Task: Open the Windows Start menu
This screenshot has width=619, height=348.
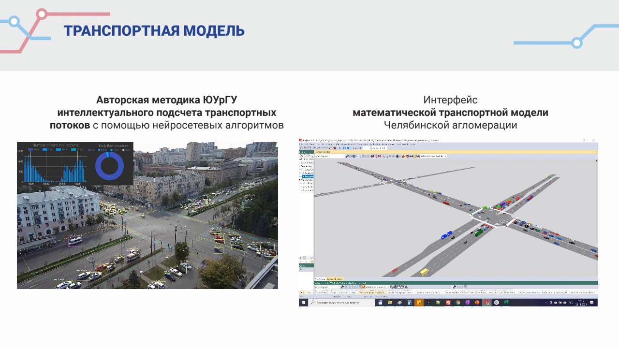Action: (x=303, y=303)
